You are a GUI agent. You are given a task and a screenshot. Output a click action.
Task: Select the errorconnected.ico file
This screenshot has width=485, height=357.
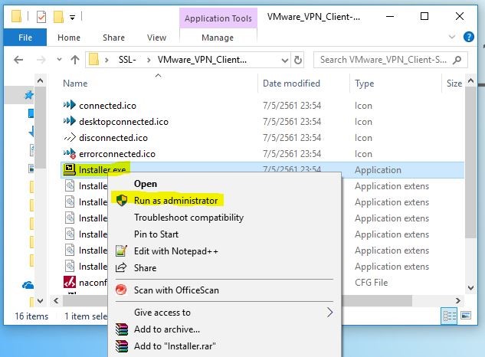117,154
